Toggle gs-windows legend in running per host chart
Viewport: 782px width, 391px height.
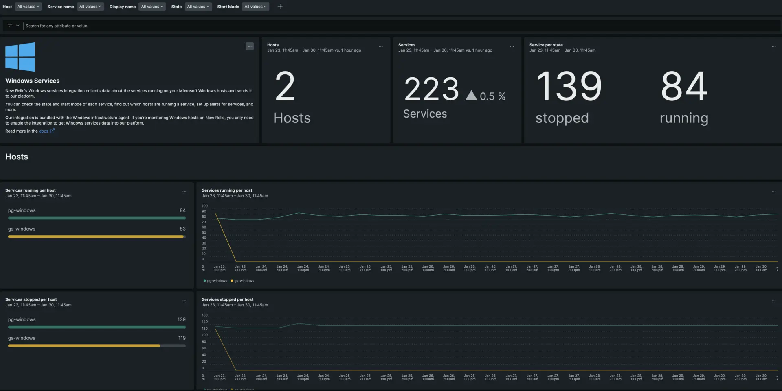pyautogui.click(x=244, y=281)
